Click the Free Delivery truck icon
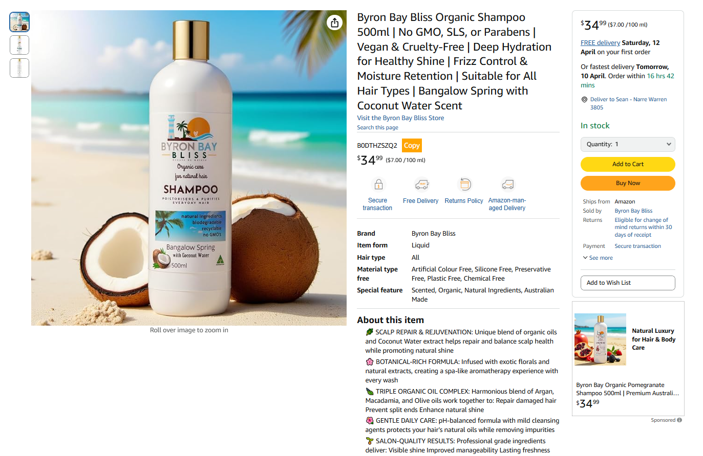The height and width of the screenshot is (456, 703). pyautogui.click(x=421, y=184)
